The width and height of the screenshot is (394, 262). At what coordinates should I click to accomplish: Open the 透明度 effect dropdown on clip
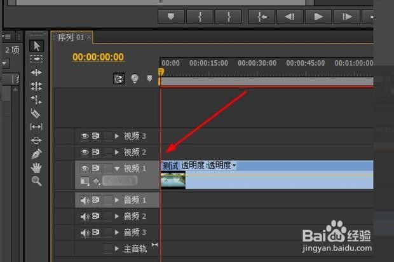[234, 165]
